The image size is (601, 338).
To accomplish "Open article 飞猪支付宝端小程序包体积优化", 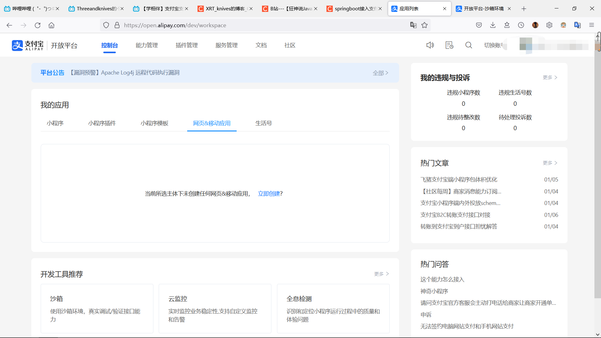I will click(459, 180).
